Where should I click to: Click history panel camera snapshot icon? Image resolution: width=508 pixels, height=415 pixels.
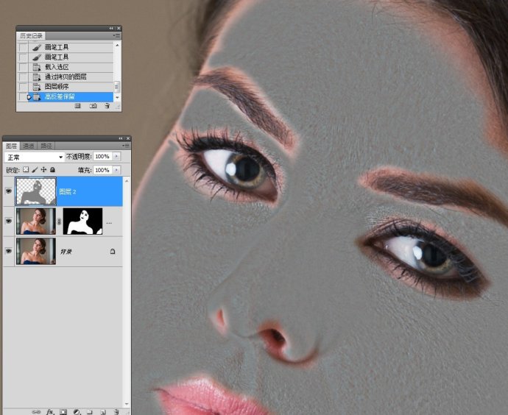pos(93,106)
